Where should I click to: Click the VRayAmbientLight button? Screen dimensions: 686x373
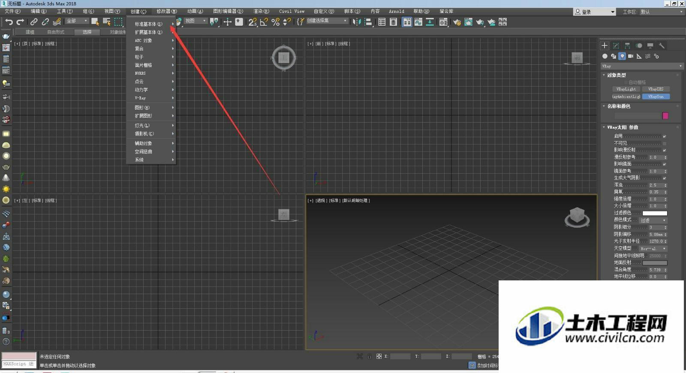pos(626,97)
